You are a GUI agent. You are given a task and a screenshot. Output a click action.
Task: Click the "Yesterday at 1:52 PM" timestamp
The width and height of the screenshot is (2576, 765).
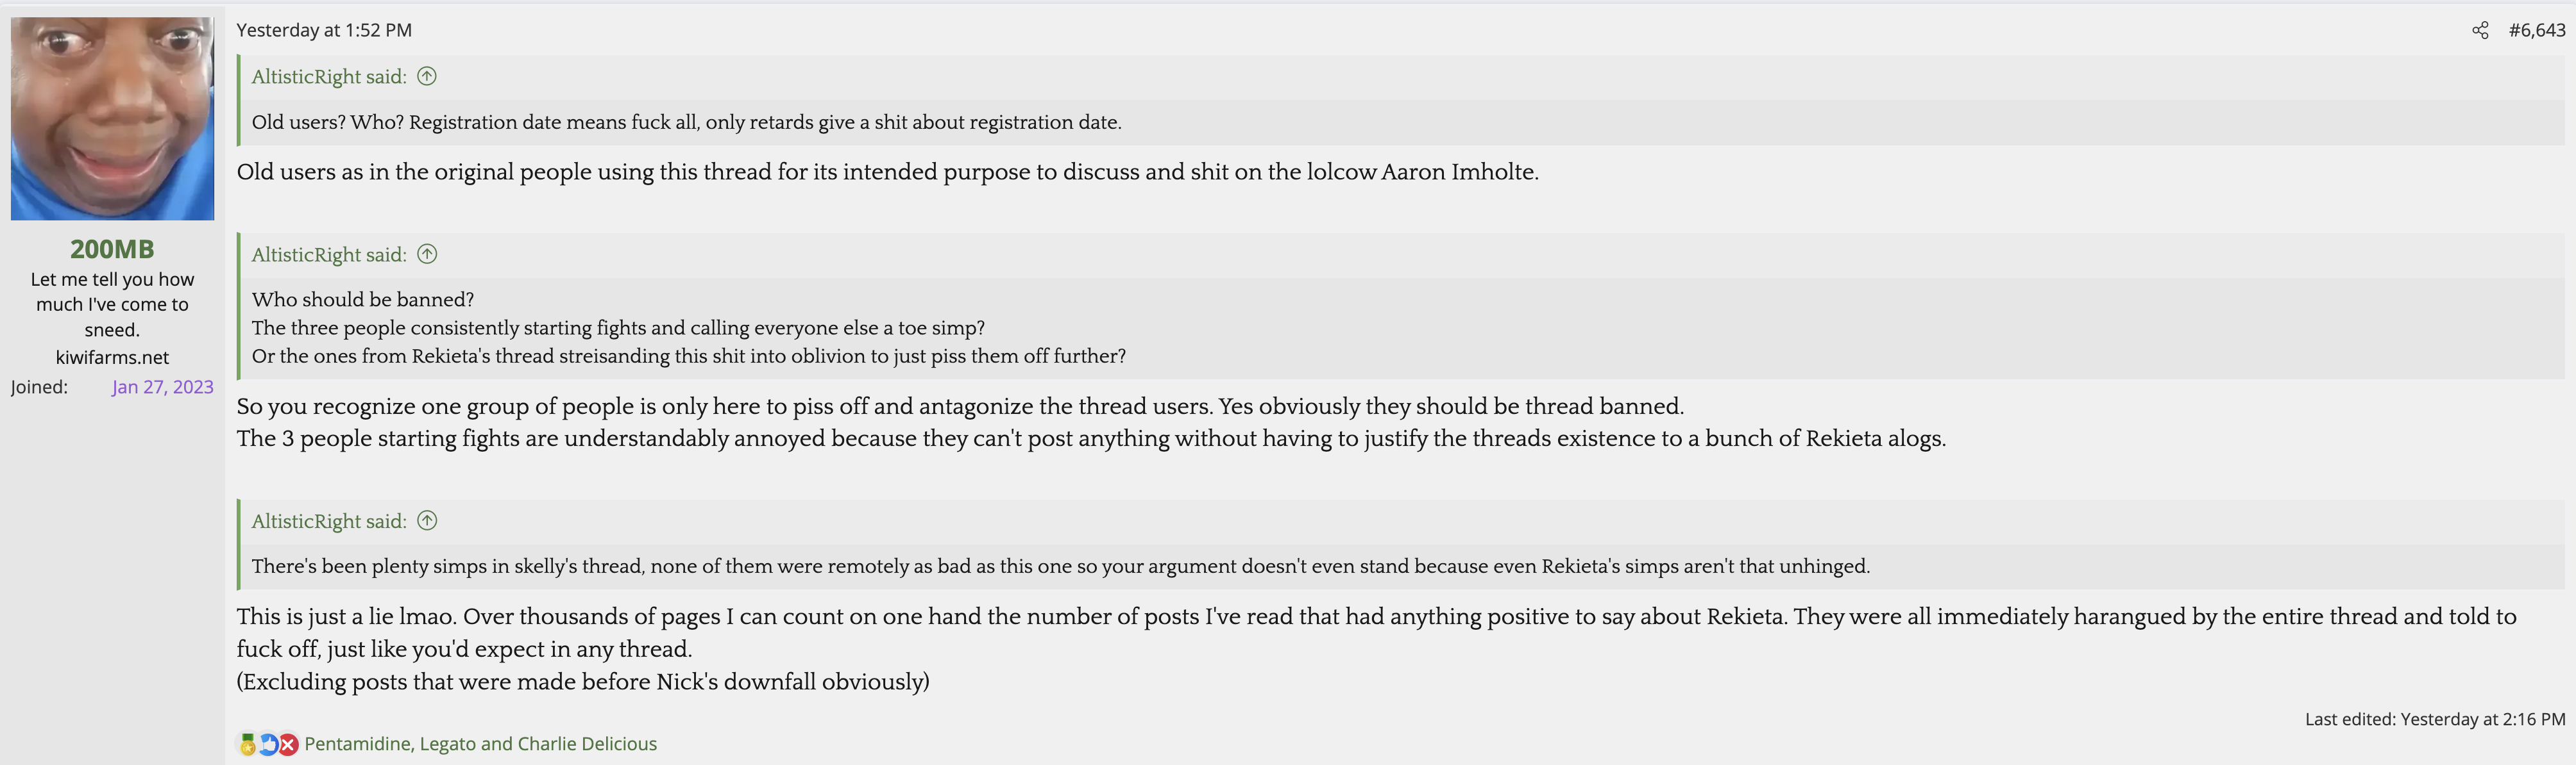click(324, 31)
